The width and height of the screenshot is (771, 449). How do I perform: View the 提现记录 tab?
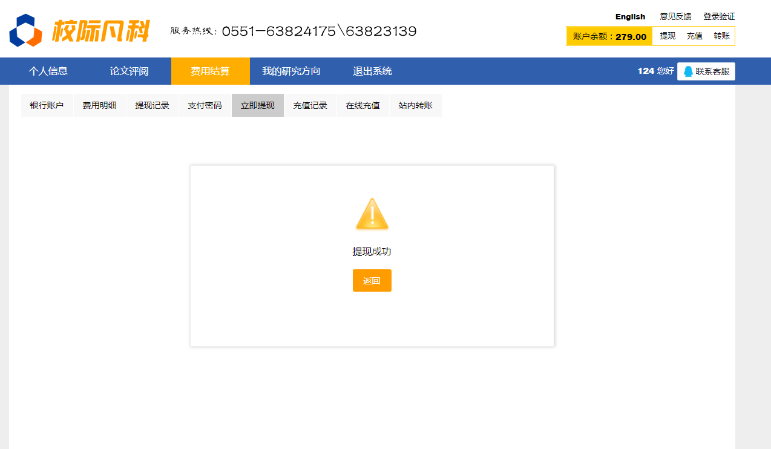click(x=152, y=105)
